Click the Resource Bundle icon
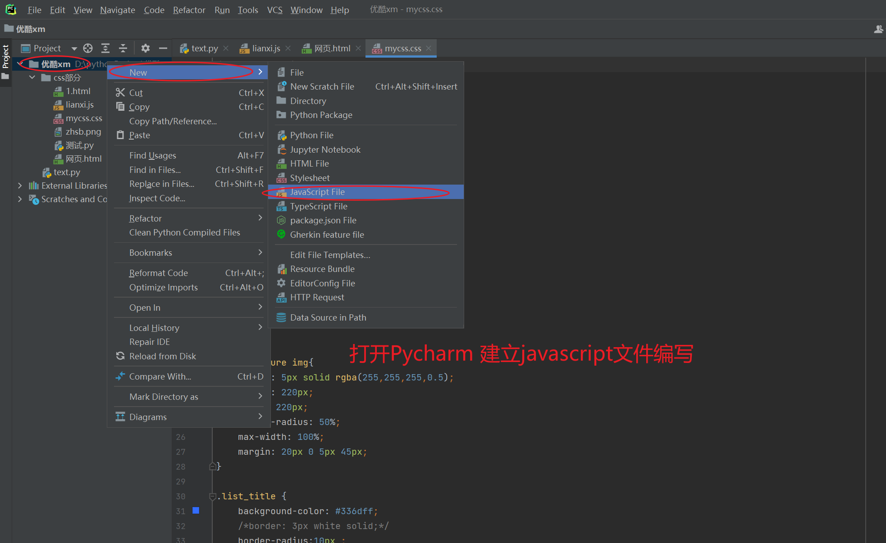Screen dimensions: 886x543 (x=281, y=269)
